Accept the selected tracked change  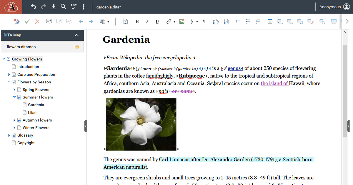[x=27, y=21]
